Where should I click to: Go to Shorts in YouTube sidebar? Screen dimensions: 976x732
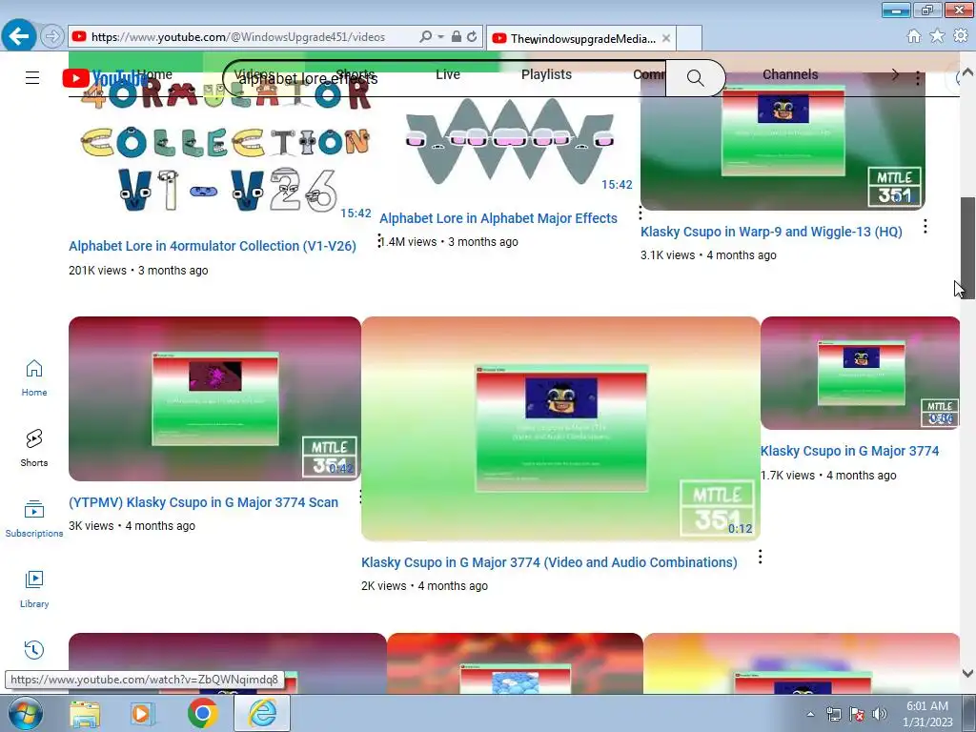coord(34,448)
